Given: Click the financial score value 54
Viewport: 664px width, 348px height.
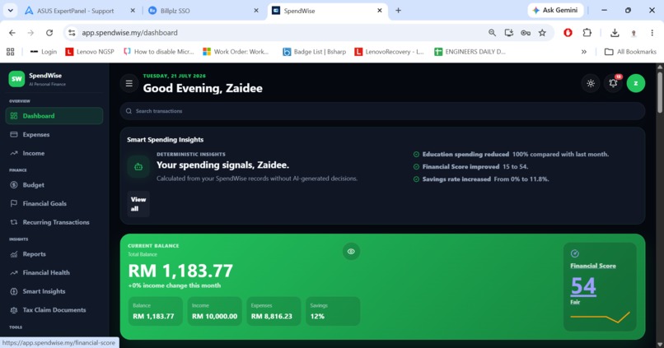Looking at the screenshot, I should (583, 286).
